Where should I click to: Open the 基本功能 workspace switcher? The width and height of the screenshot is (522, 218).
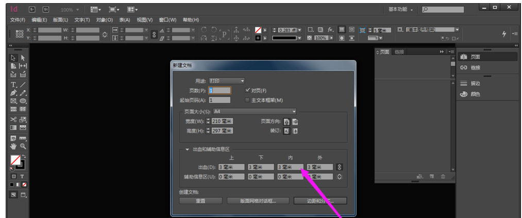400,10
